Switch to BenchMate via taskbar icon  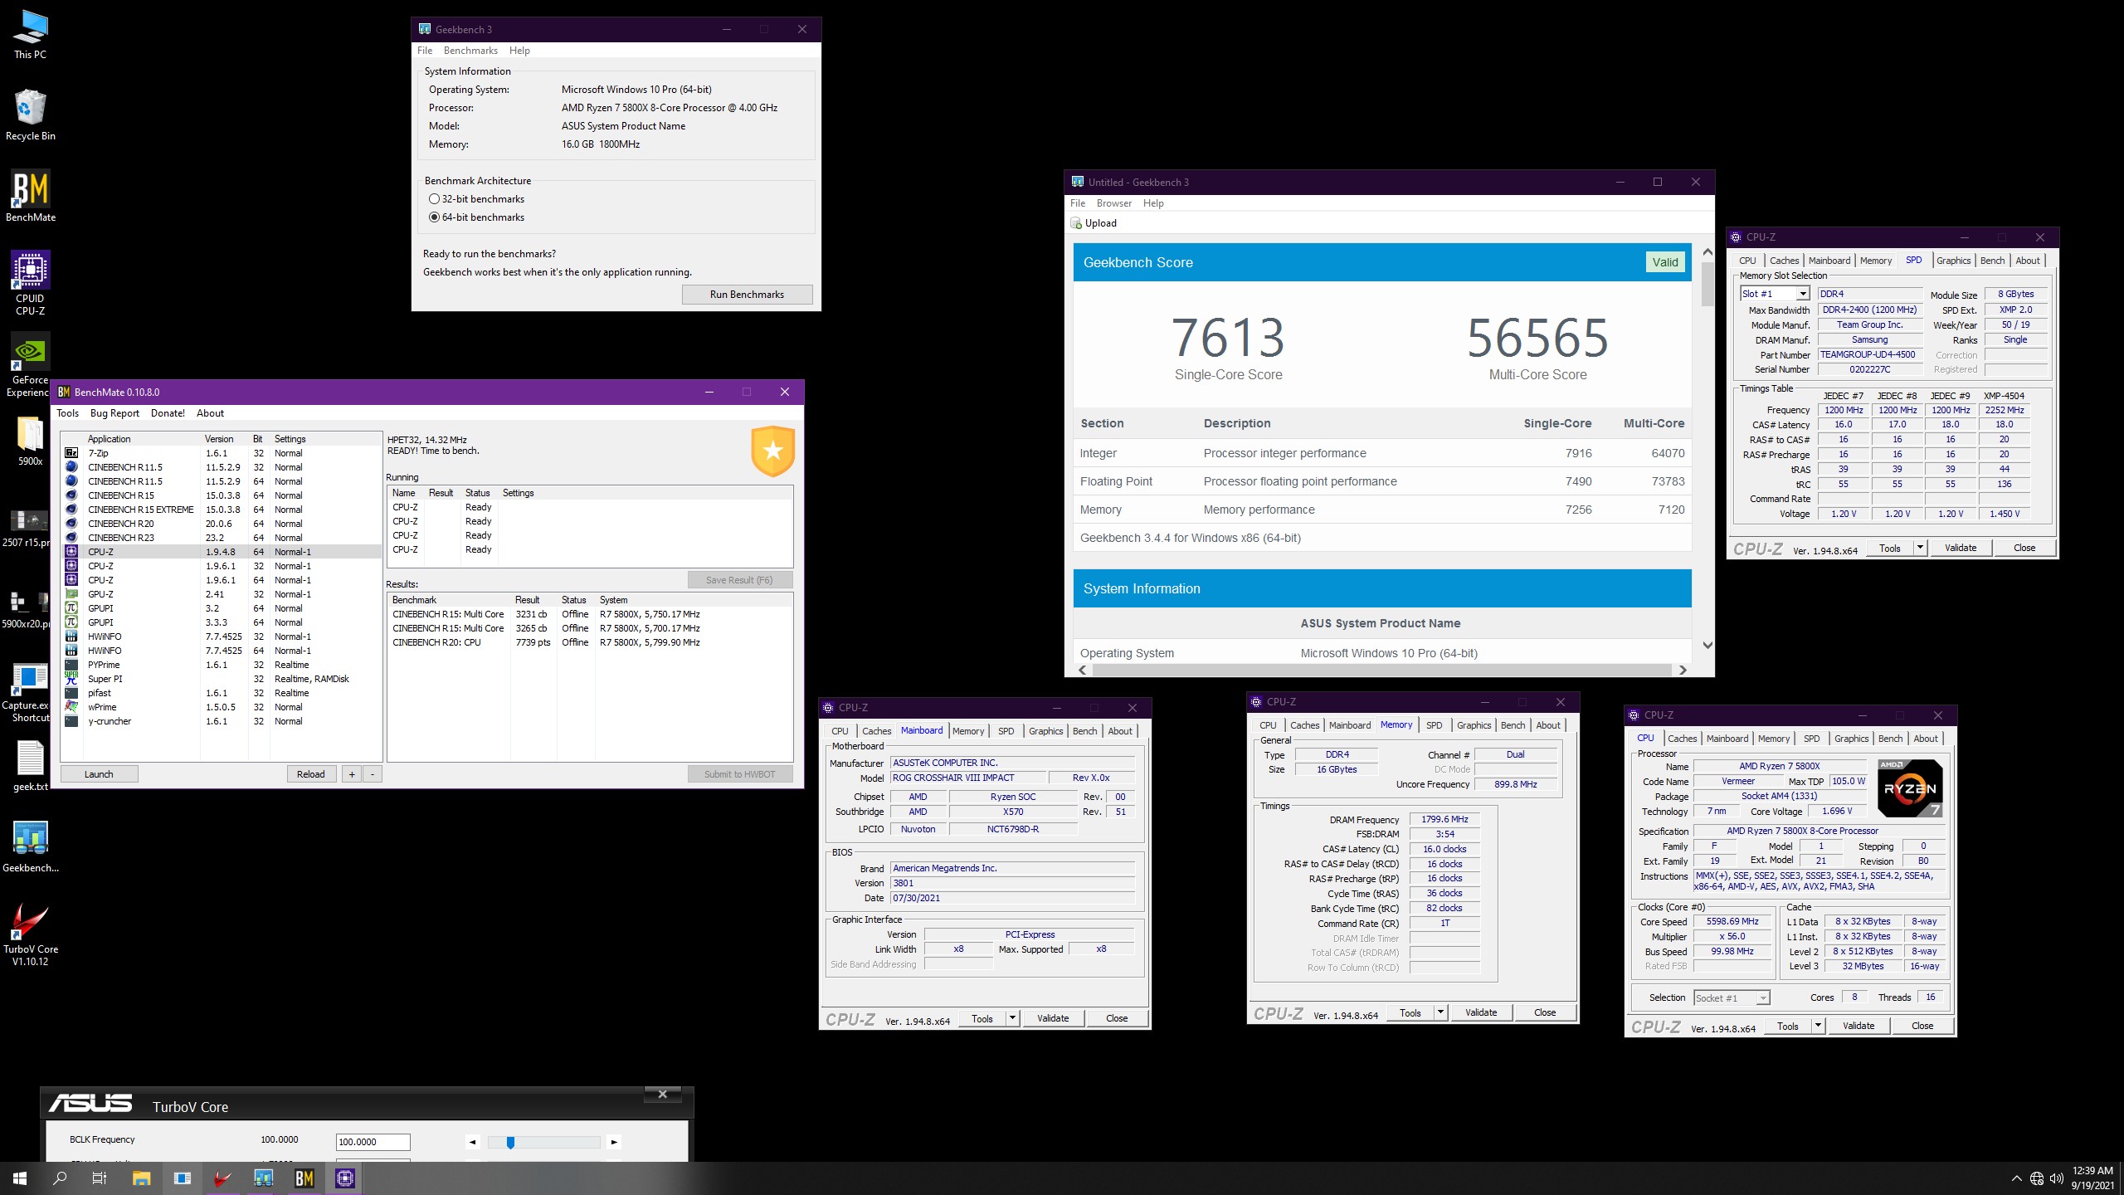(304, 1178)
